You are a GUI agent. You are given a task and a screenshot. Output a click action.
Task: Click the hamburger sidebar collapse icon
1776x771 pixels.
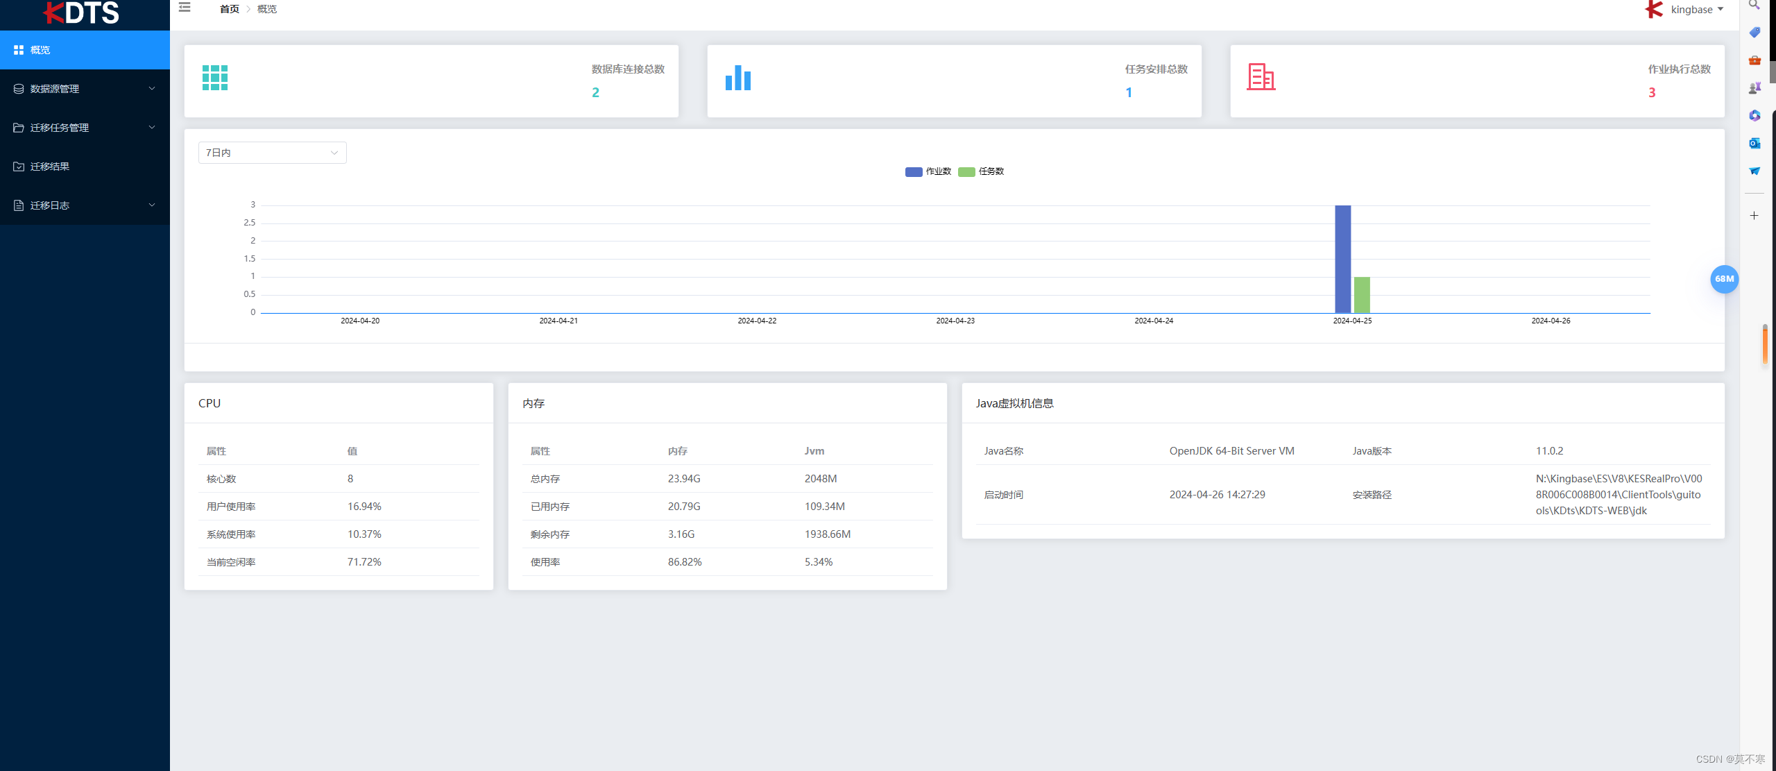point(185,8)
